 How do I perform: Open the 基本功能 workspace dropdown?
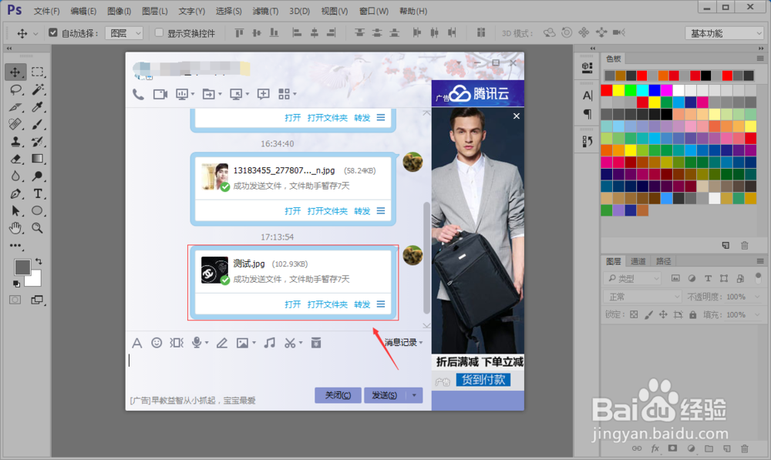(x=725, y=33)
